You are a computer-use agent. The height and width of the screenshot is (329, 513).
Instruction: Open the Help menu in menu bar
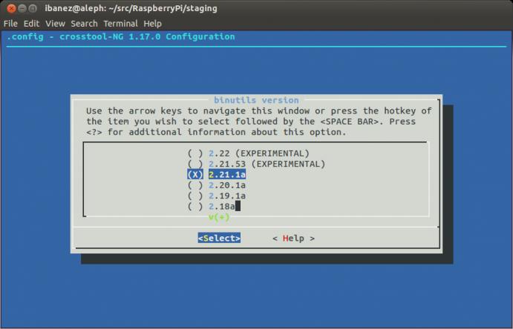coord(152,24)
